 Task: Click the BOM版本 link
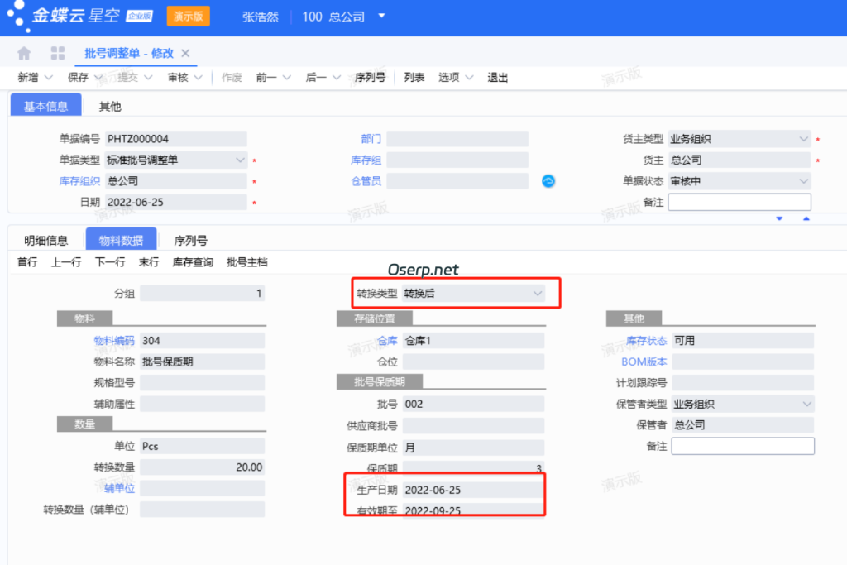pos(644,362)
